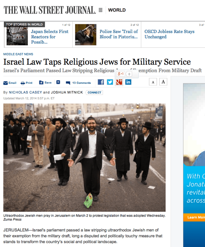Click the g+1 counter button
Screen dimensions: 205x247
point(121,74)
